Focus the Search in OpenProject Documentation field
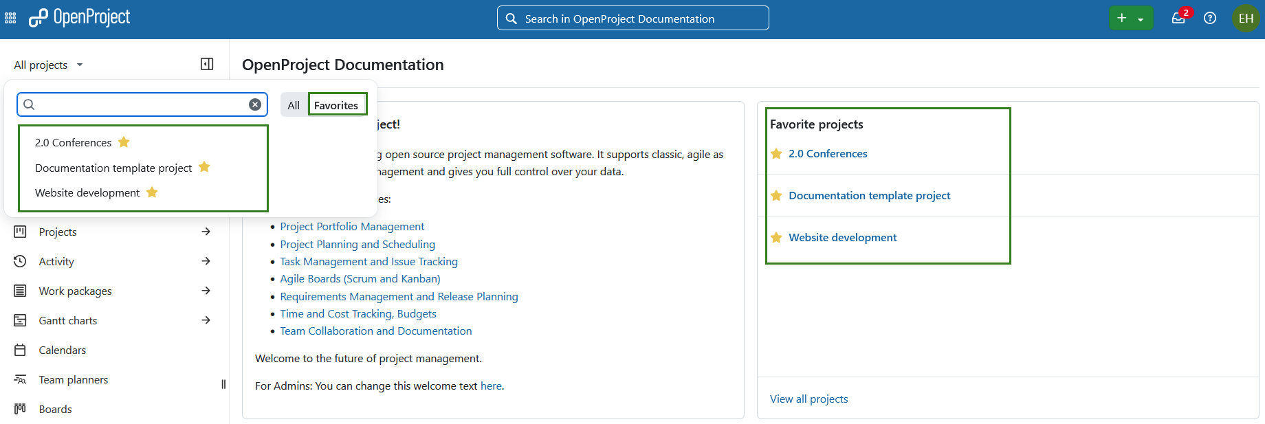This screenshot has height=424, width=1265. [x=633, y=19]
